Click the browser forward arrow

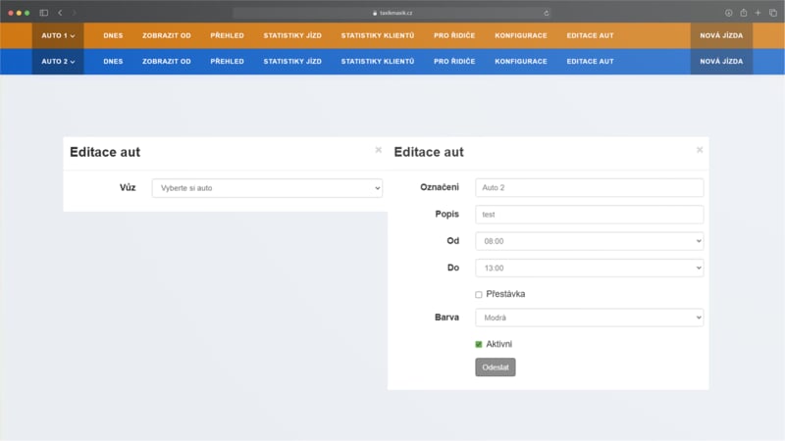74,13
